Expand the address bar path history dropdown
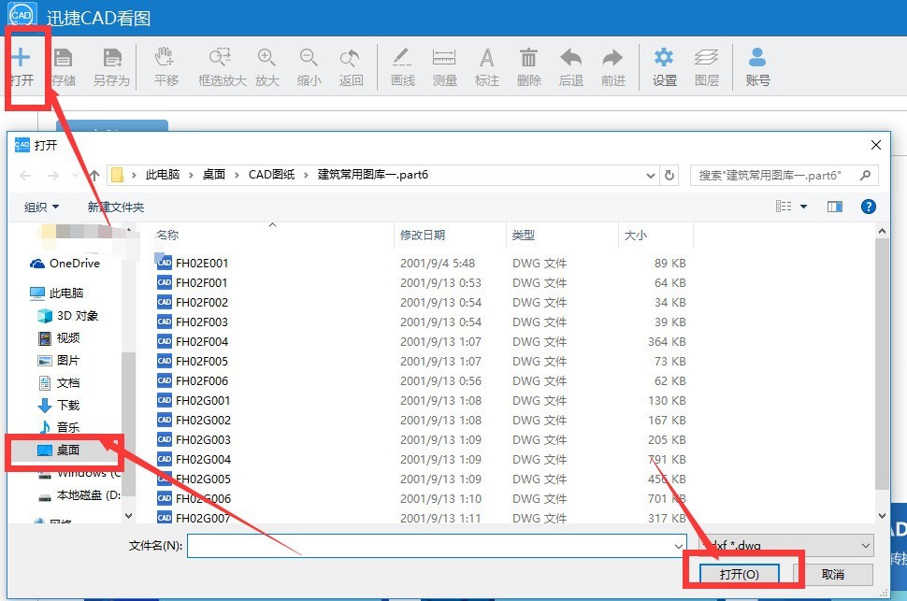This screenshot has width=907, height=601. (x=651, y=175)
